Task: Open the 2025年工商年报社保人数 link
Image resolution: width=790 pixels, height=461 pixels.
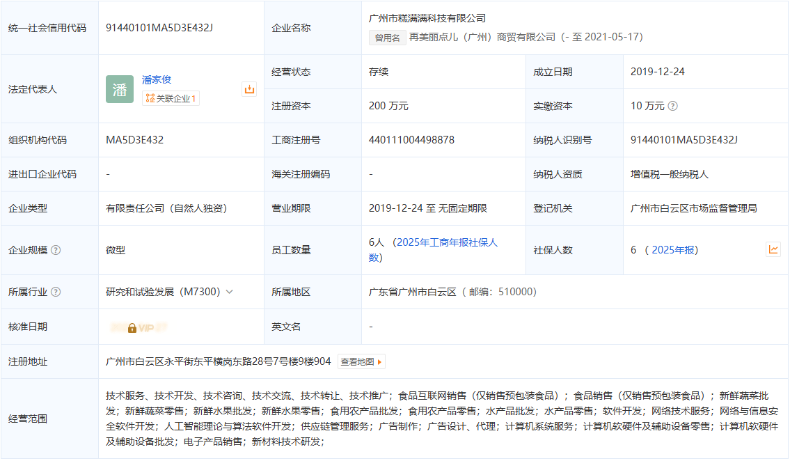Action: [x=433, y=250]
